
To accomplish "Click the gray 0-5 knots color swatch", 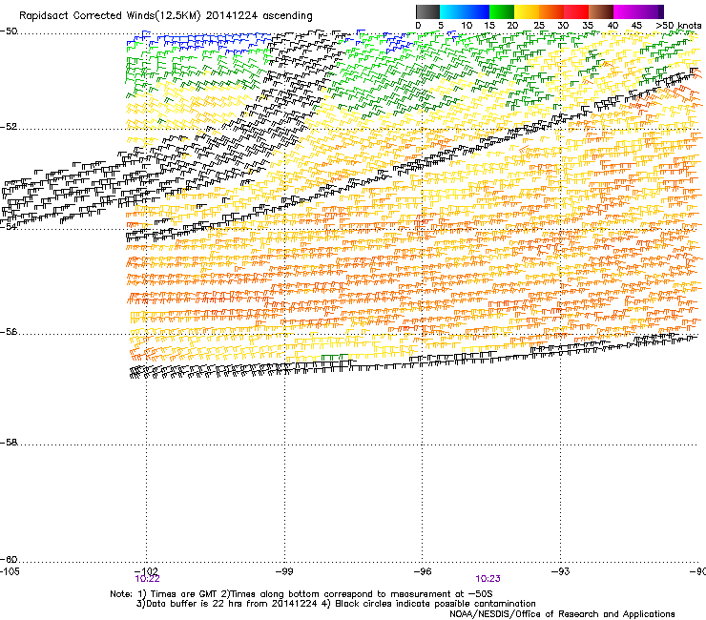I will click(427, 11).
